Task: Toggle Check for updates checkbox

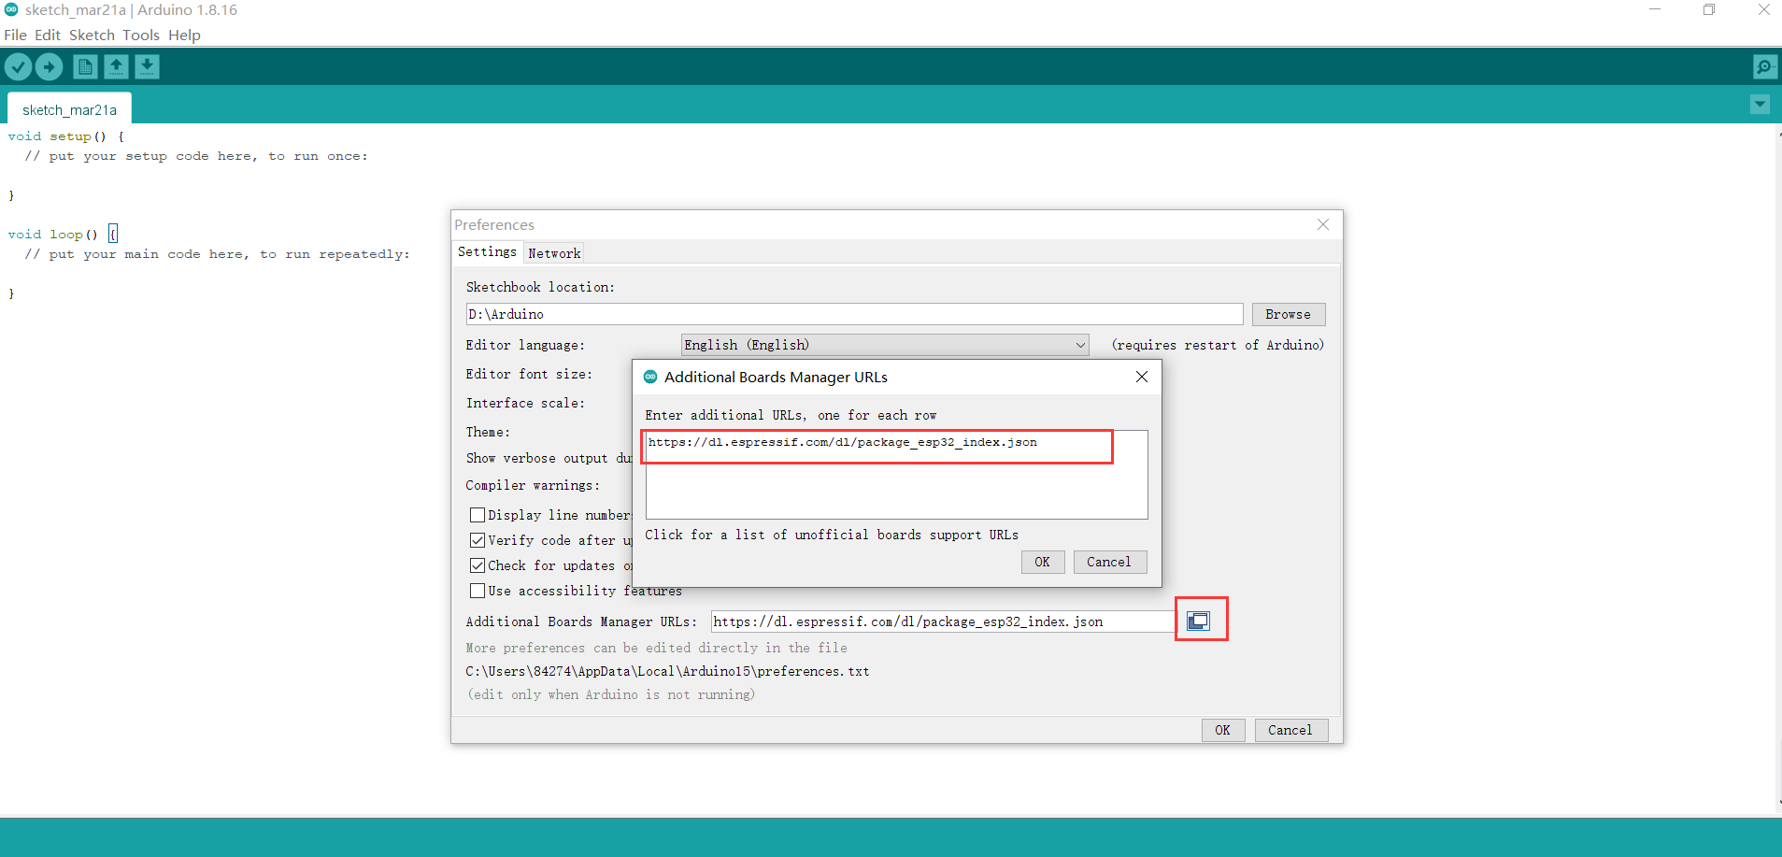Action: pyautogui.click(x=478, y=565)
